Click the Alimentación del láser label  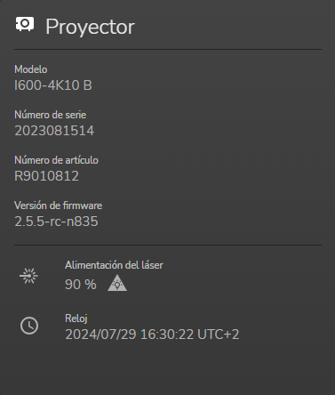tap(114, 265)
